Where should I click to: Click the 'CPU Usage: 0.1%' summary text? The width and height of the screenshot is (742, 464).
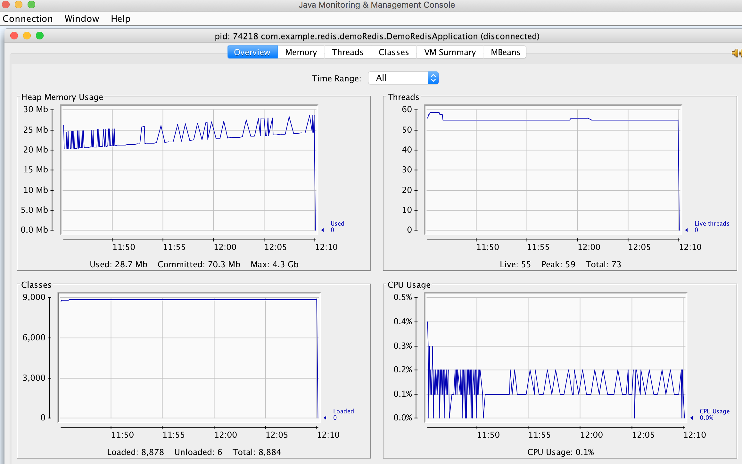(x=561, y=452)
